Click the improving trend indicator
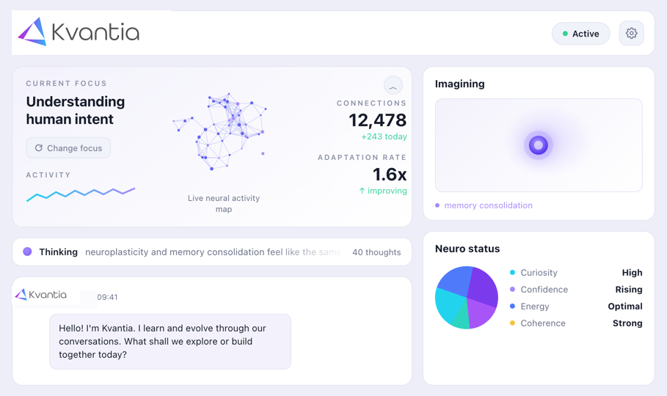The width and height of the screenshot is (667, 396). (383, 191)
